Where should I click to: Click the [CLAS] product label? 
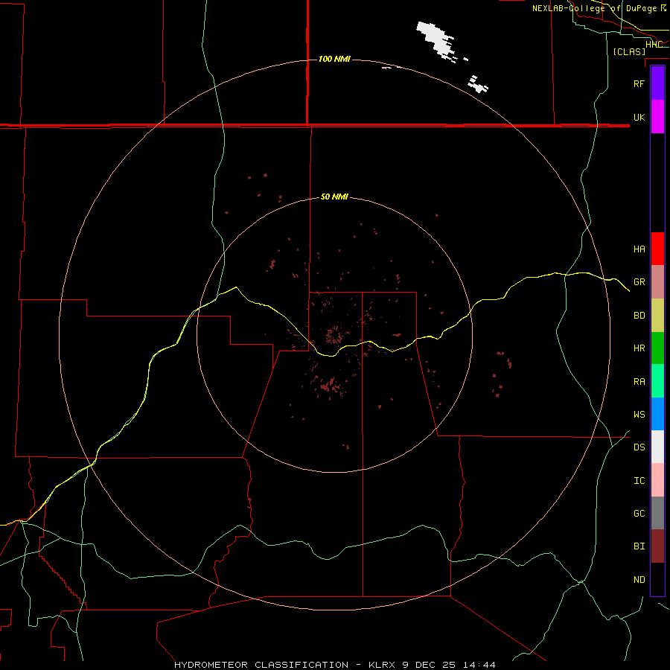click(x=629, y=51)
